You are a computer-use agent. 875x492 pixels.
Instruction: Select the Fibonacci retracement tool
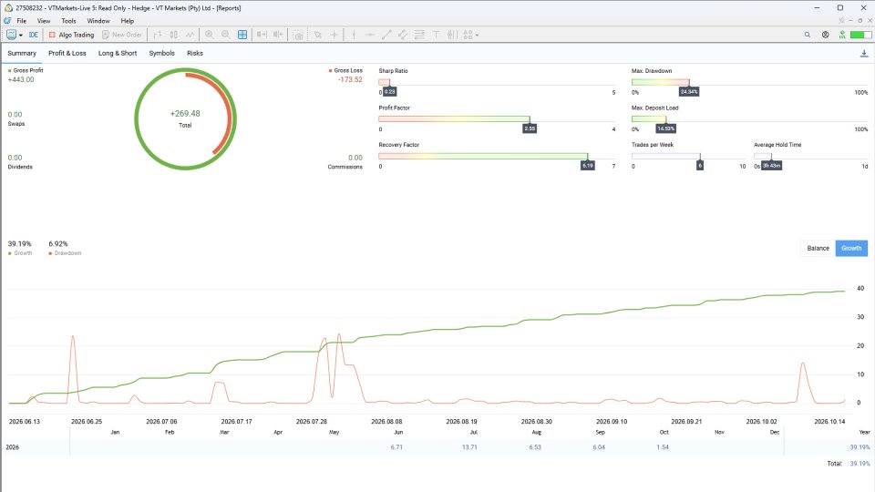pos(419,35)
